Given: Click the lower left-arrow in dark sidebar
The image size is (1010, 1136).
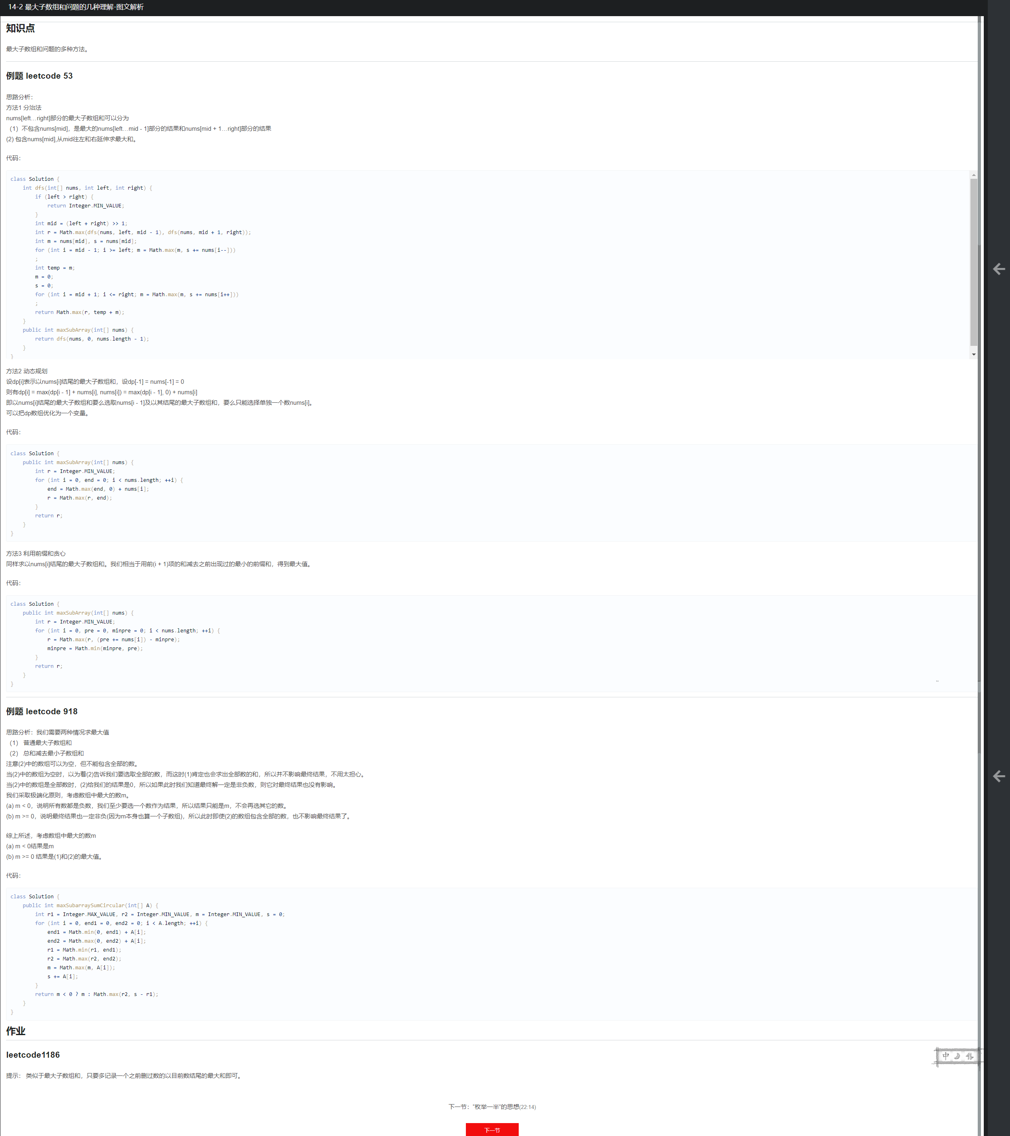Looking at the screenshot, I should point(998,776).
